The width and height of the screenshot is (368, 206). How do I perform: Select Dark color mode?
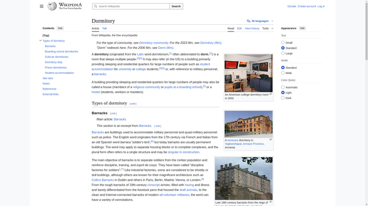[283, 98]
